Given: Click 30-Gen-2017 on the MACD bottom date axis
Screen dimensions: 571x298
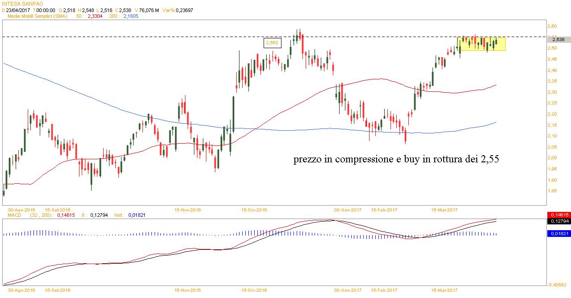Looking at the screenshot, I should (348, 290).
